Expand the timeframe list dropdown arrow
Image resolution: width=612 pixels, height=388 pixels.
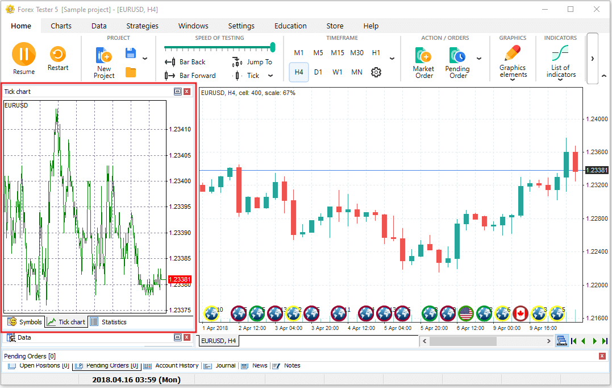[392, 59]
